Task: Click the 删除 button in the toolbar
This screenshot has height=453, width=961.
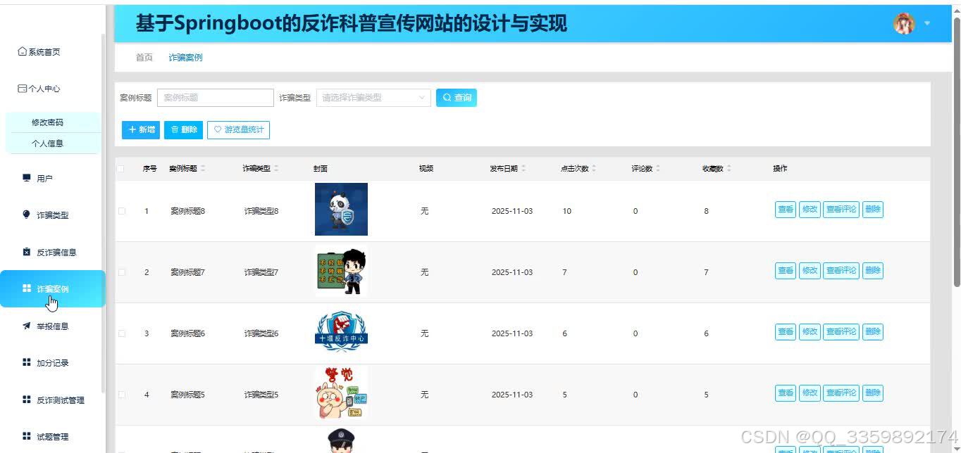Action: (x=183, y=130)
